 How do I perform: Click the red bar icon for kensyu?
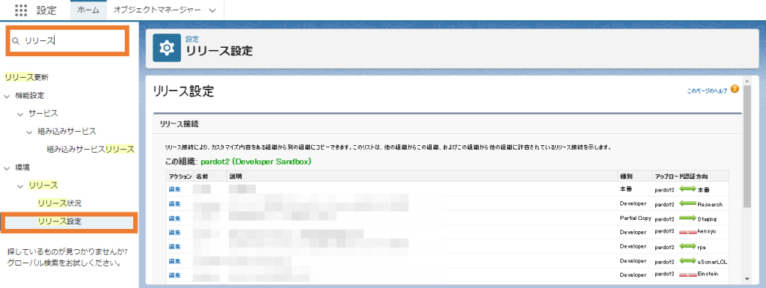(687, 232)
